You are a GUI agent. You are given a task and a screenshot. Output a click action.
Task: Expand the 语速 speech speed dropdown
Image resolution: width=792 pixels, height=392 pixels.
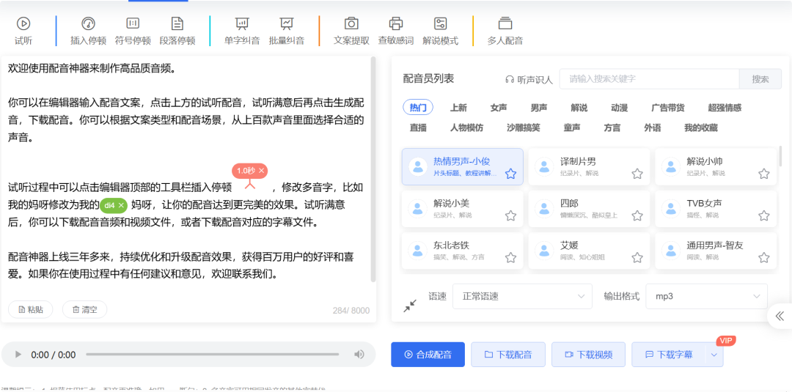522,296
